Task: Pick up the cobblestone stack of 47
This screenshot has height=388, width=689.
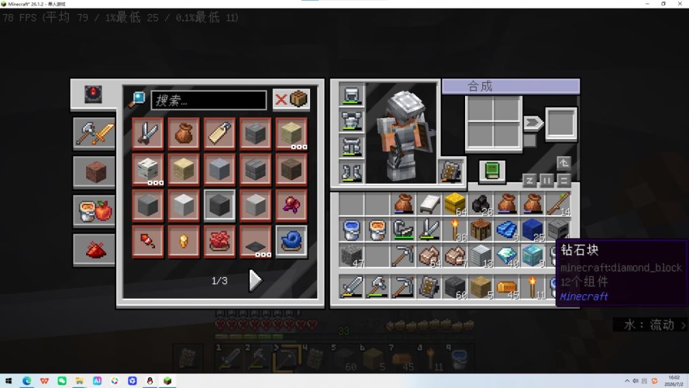Action: pyautogui.click(x=352, y=255)
